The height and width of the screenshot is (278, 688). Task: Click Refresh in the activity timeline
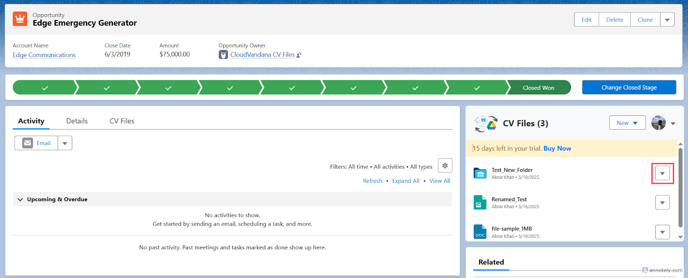(x=372, y=181)
